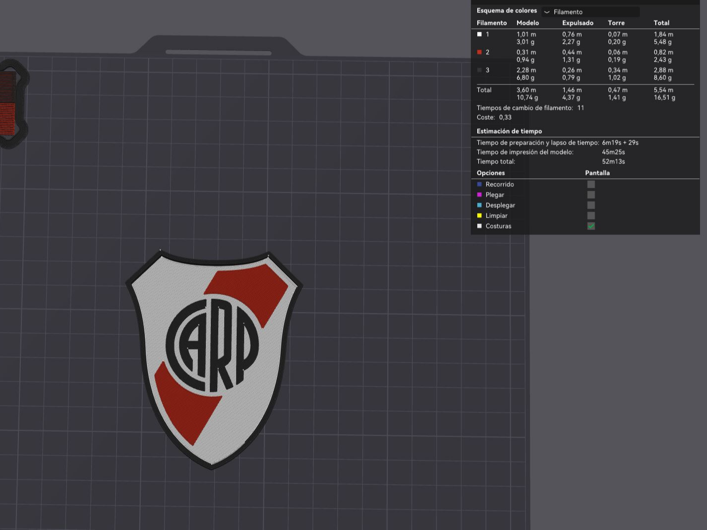
Task: Click the white filament 1 color swatch
Action: tap(479, 34)
